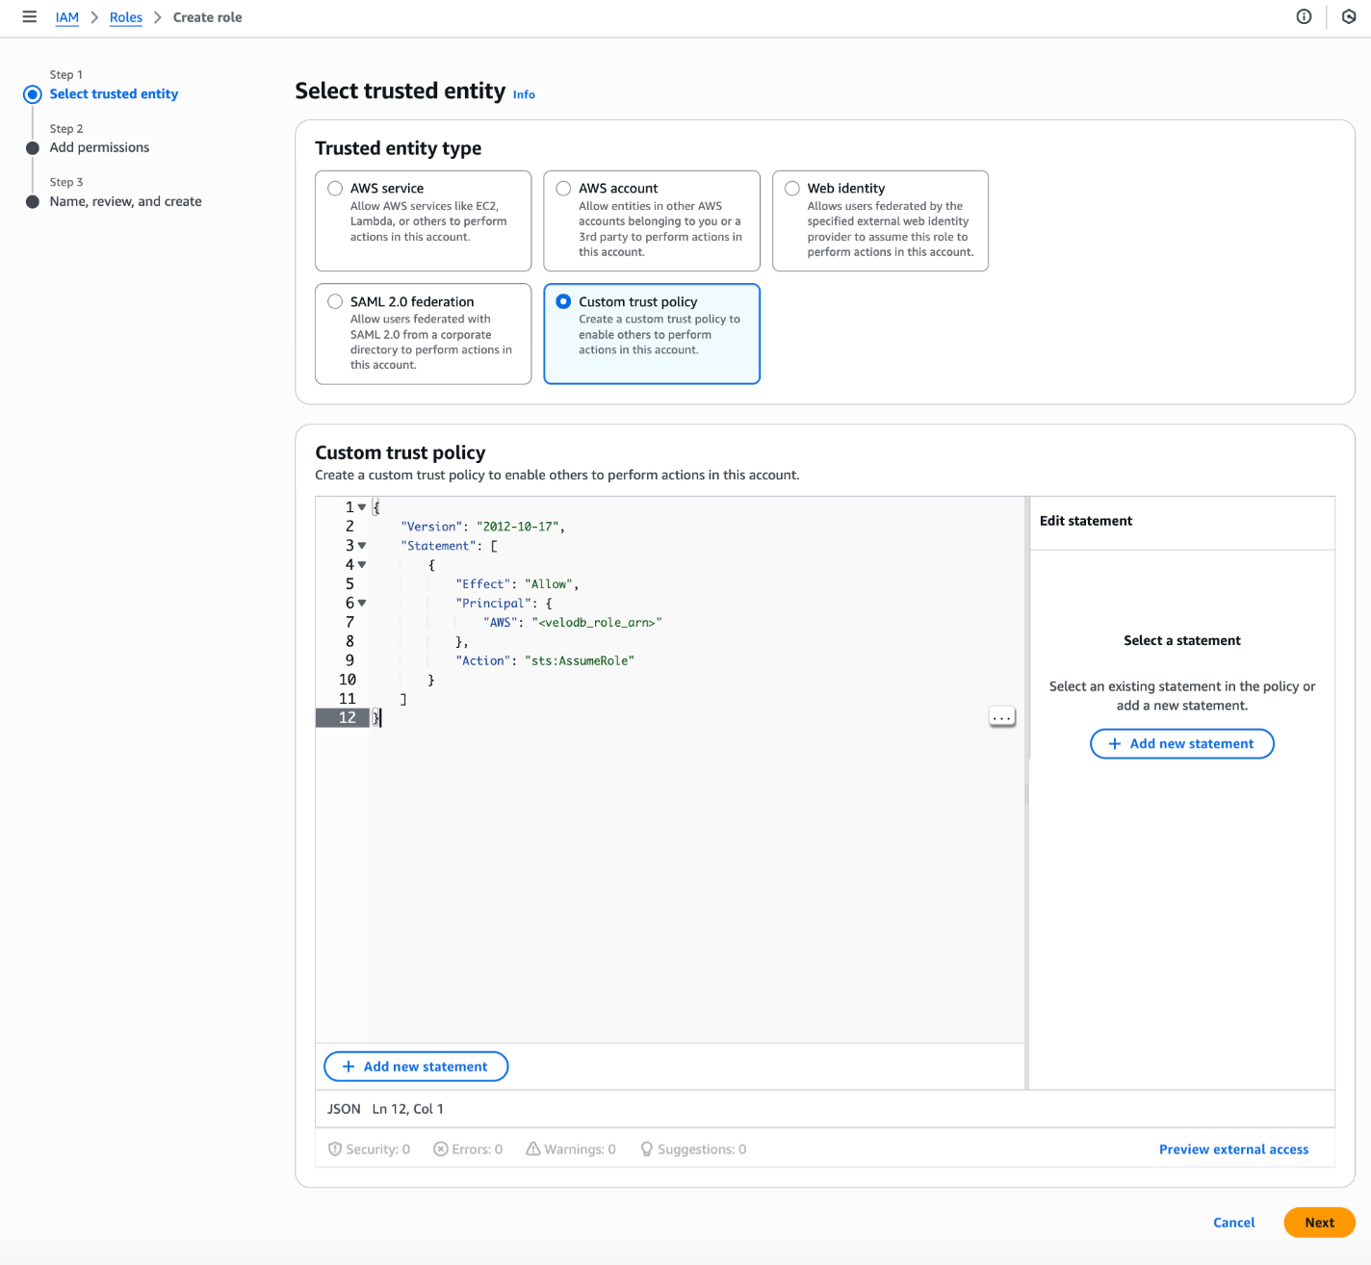Image resolution: width=1371 pixels, height=1265 pixels.
Task: Click Add new statement below the editor
Action: 416,1067
